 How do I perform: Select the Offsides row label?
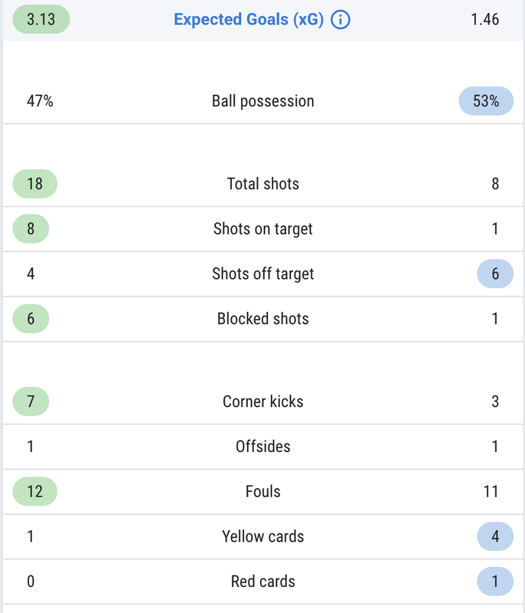point(262,447)
